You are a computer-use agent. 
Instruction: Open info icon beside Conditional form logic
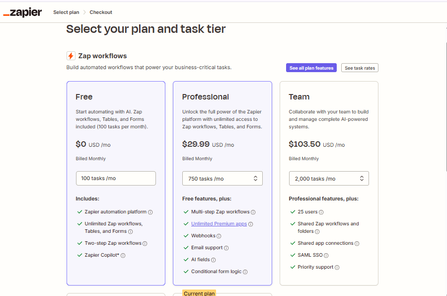click(245, 272)
